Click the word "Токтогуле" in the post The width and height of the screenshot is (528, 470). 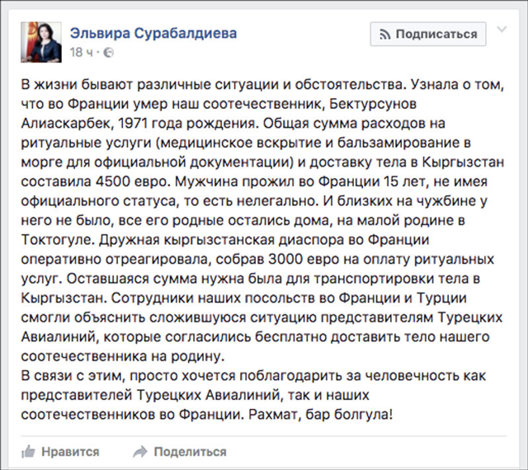52,238
